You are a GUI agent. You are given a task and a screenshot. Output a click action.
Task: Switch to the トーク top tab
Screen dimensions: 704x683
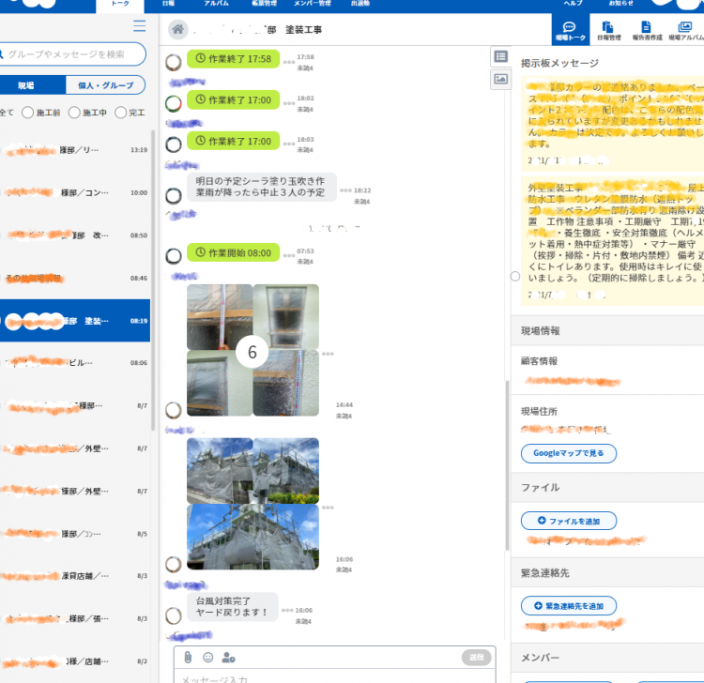pos(120,5)
